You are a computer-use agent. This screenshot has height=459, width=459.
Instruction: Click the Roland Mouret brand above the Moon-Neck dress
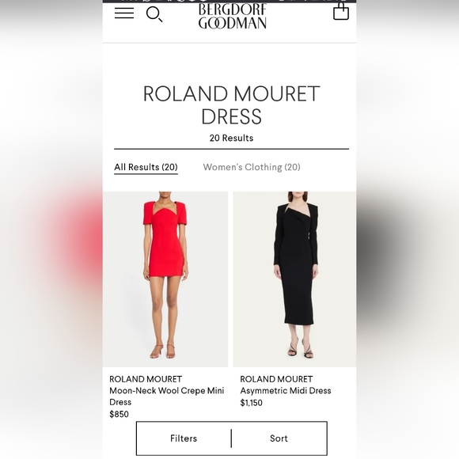tap(146, 379)
